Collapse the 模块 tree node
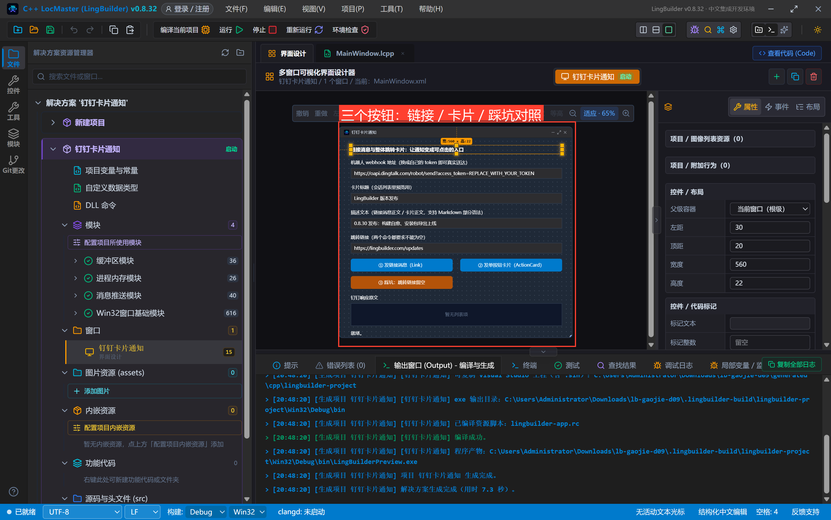Image resolution: width=831 pixels, height=520 pixels. coord(65,225)
